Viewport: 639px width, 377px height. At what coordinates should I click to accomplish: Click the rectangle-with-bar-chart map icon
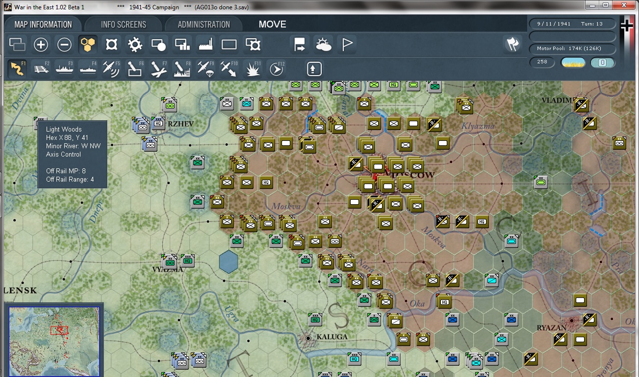(x=182, y=45)
